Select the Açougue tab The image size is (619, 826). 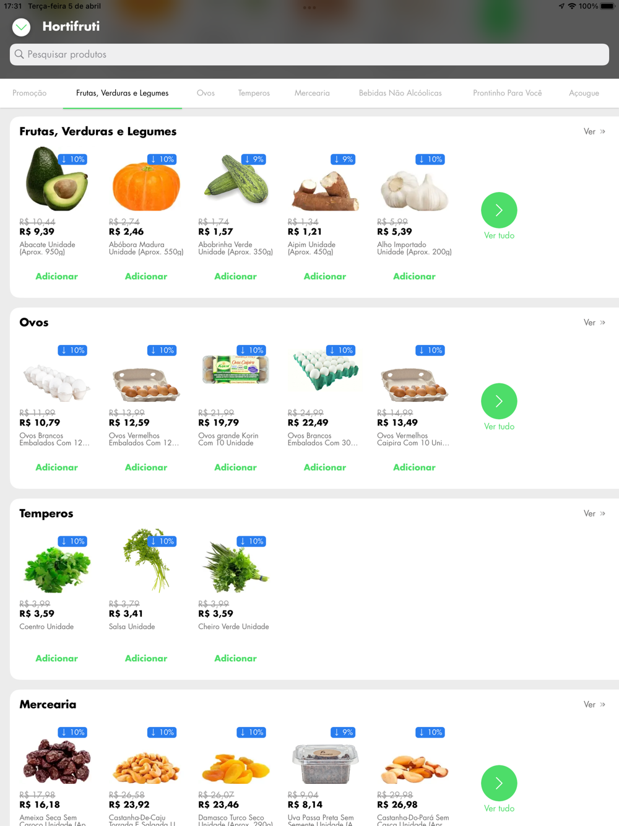pyautogui.click(x=584, y=93)
